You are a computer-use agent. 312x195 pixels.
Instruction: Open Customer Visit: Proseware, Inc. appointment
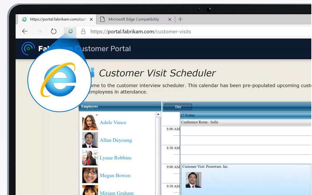pos(246,179)
